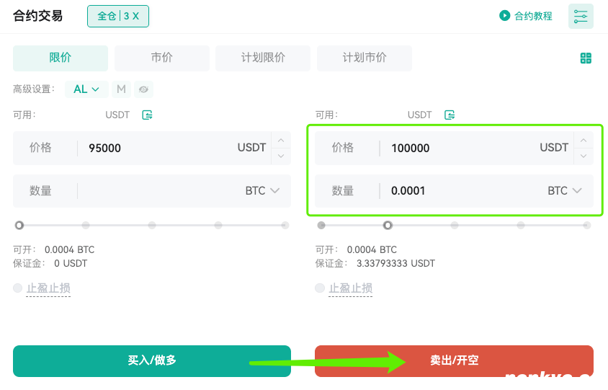
Task: Increase the buy price with up arrow
Action: (x=281, y=141)
